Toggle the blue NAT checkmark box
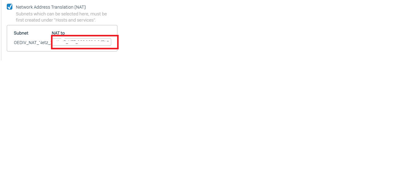The image size is (415, 194). [x=10, y=7]
